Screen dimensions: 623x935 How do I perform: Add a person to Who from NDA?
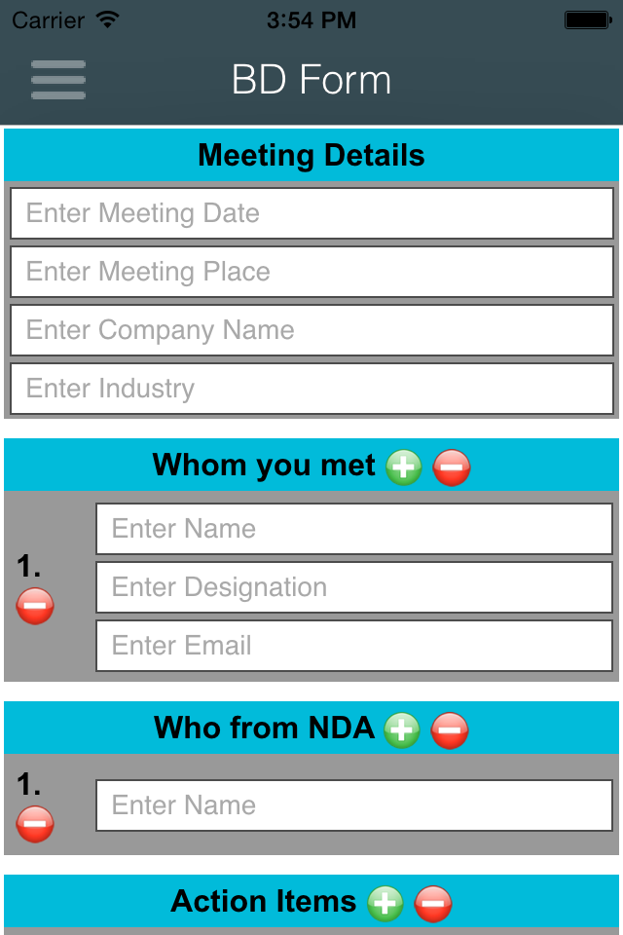(x=401, y=729)
